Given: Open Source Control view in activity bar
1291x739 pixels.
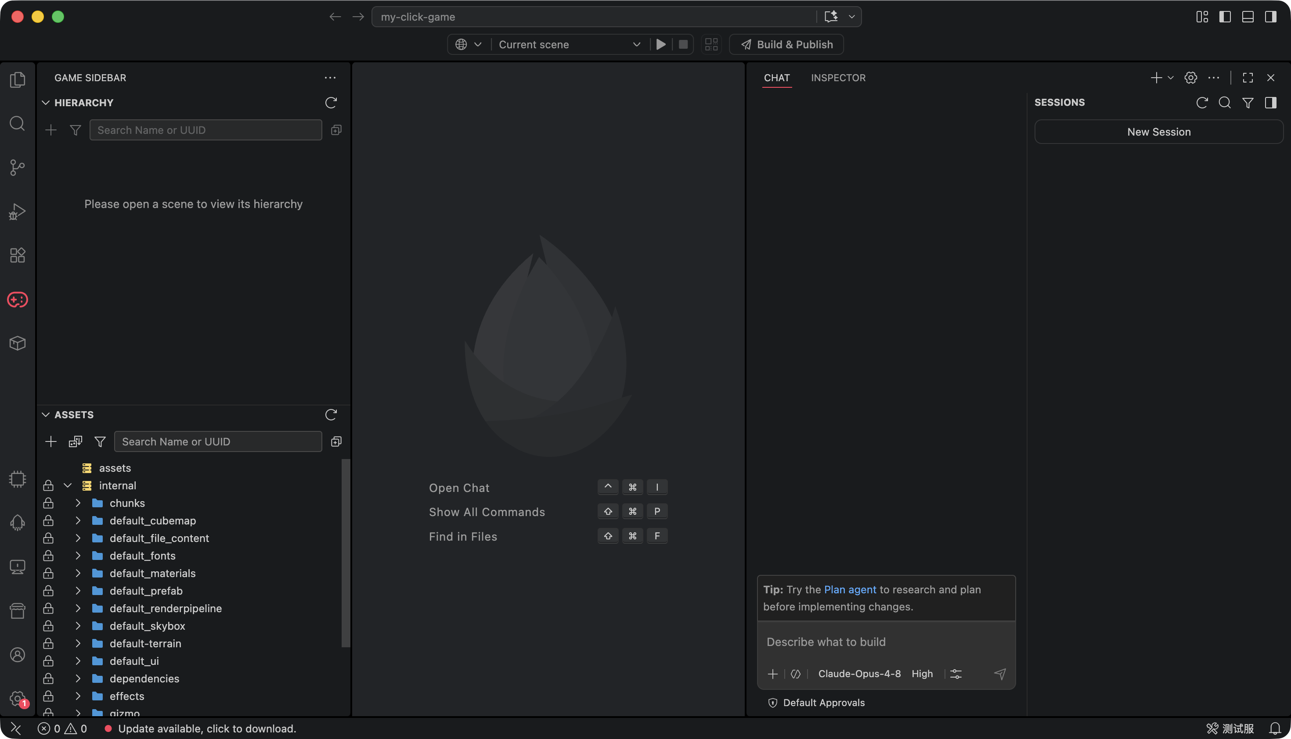Looking at the screenshot, I should [17, 168].
